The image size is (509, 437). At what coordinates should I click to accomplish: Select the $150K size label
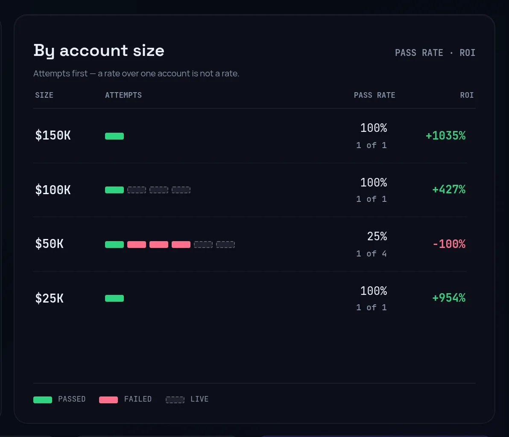pos(53,135)
